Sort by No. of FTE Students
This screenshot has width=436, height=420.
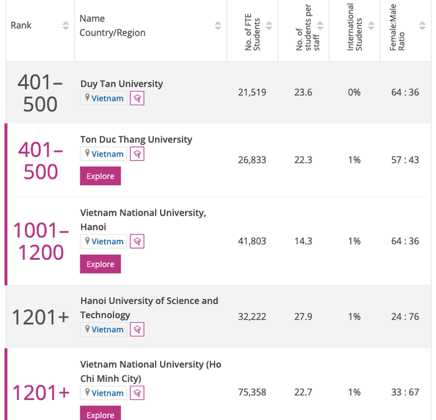point(269,26)
